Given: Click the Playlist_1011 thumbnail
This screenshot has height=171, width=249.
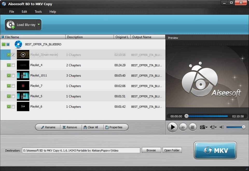Looking at the screenshot, I should click(23, 75).
